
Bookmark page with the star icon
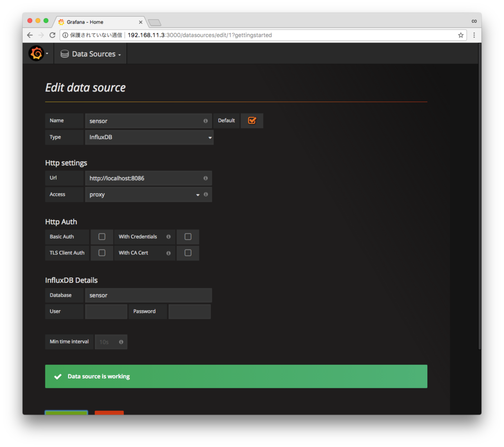click(461, 35)
